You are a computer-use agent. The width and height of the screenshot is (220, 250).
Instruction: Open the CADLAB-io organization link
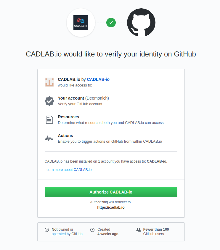tap(98, 79)
